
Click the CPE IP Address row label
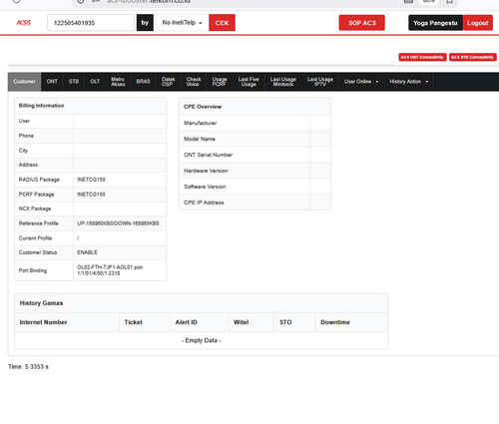click(204, 203)
